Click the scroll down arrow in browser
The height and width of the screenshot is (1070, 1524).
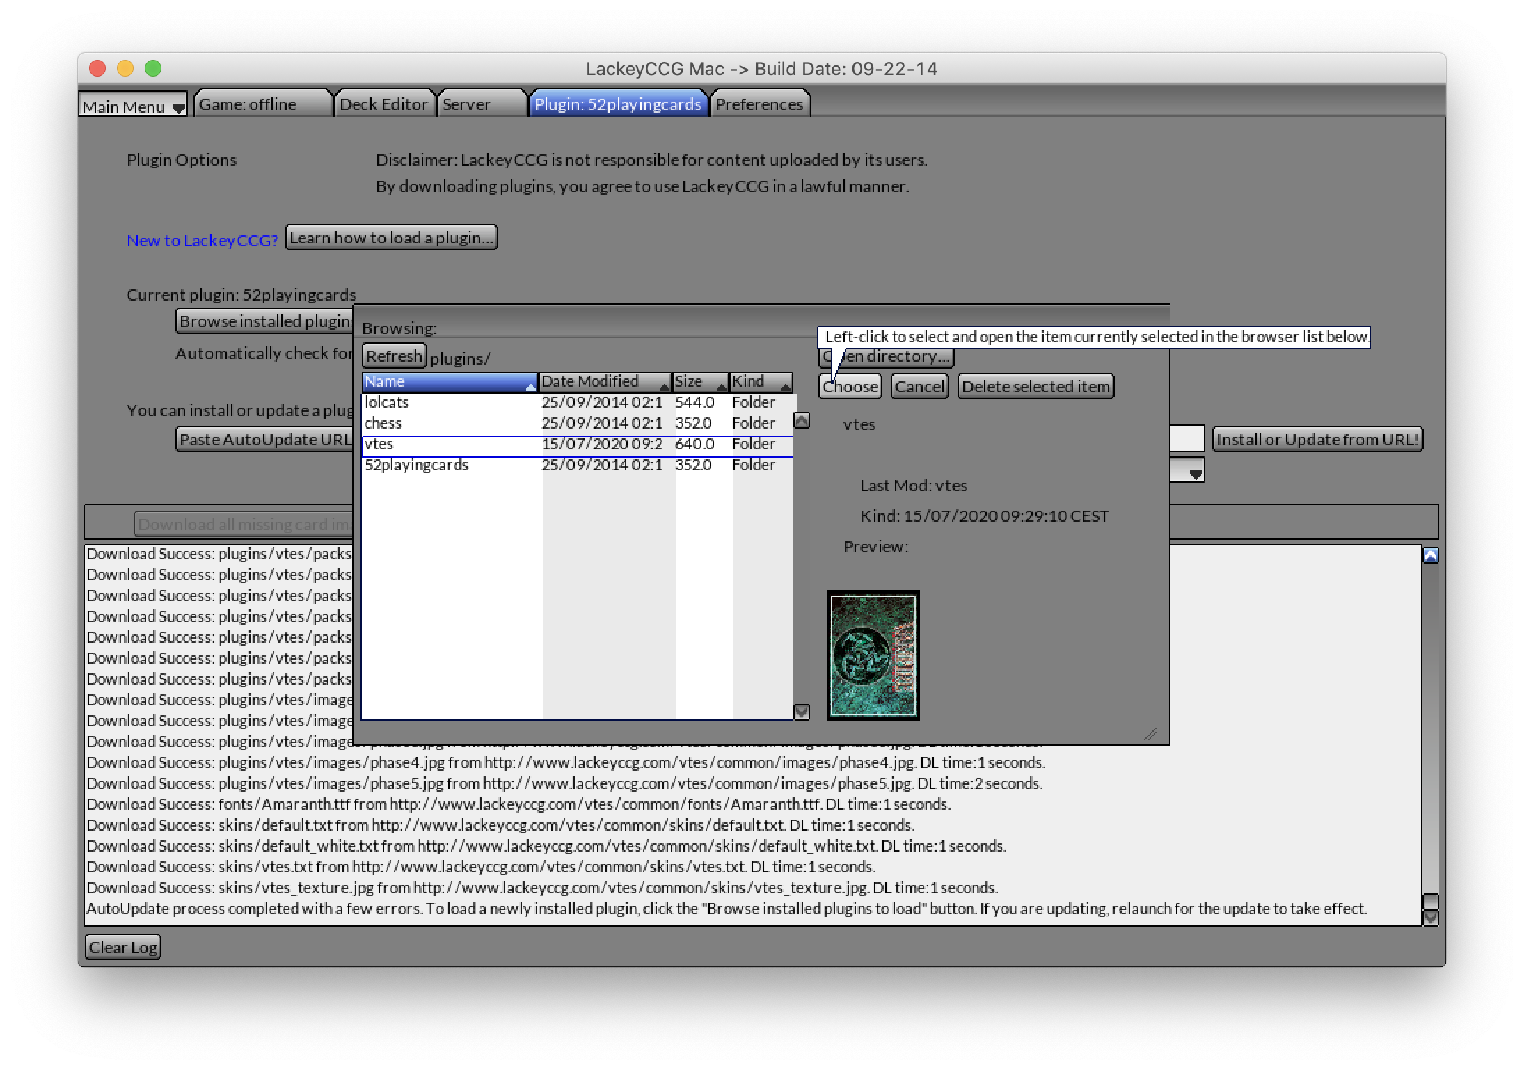pos(802,711)
